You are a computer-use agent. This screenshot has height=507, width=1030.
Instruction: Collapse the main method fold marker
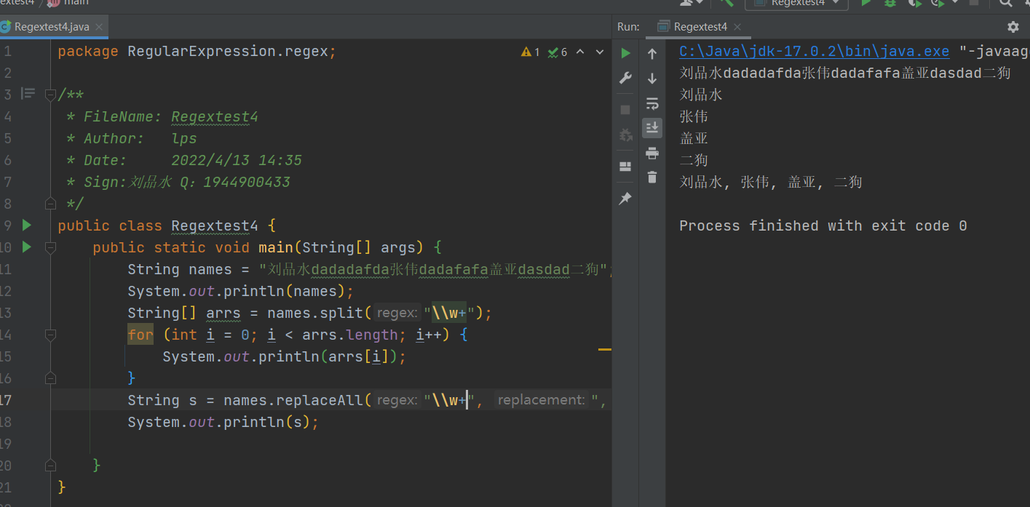[x=50, y=247]
